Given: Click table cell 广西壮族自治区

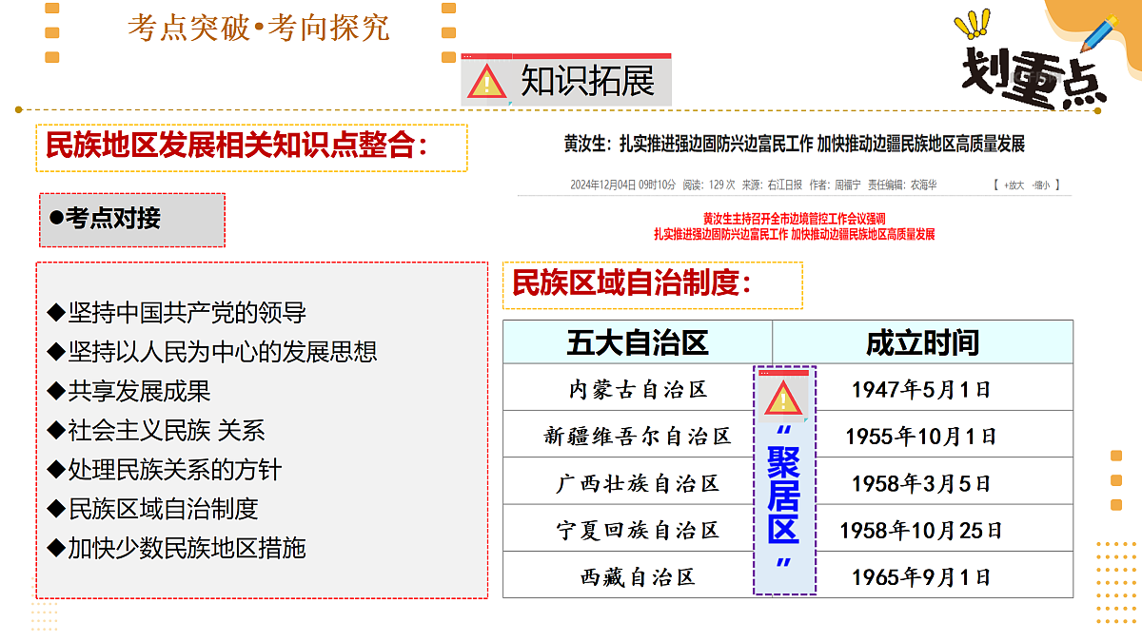Looking at the screenshot, I should pyautogui.click(x=638, y=483).
